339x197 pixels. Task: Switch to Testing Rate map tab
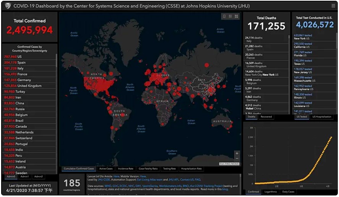click(x=169, y=169)
